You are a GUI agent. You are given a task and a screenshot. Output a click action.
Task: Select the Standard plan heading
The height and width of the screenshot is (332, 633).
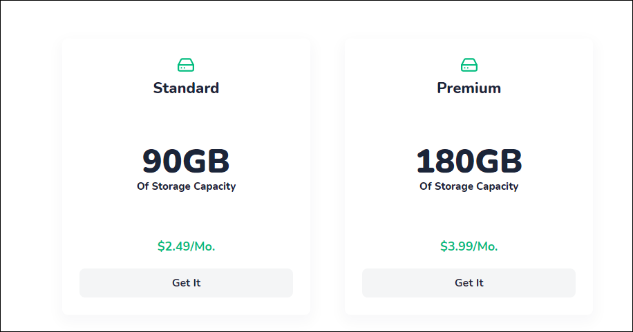(x=186, y=88)
